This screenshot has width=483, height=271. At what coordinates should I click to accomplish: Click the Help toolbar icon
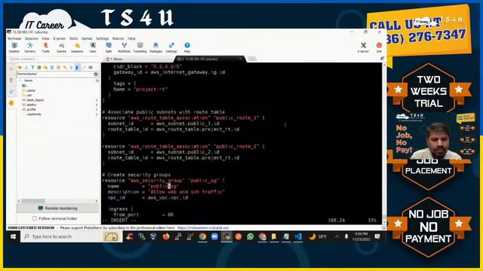(187, 47)
